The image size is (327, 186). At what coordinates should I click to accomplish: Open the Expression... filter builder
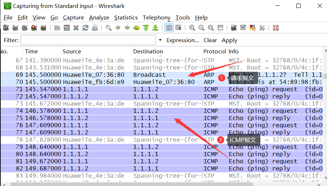pos(183,40)
